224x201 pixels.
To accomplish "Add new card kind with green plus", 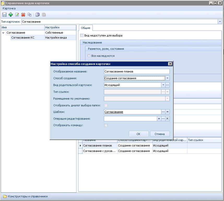I will [11, 15].
